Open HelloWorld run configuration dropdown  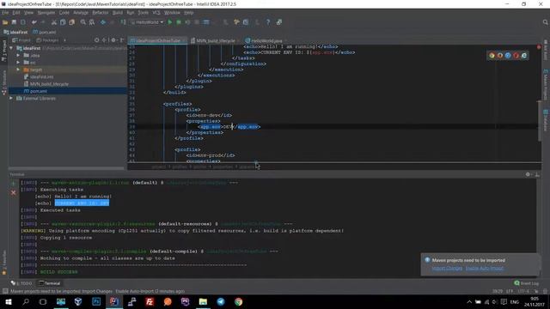[x=147, y=22]
